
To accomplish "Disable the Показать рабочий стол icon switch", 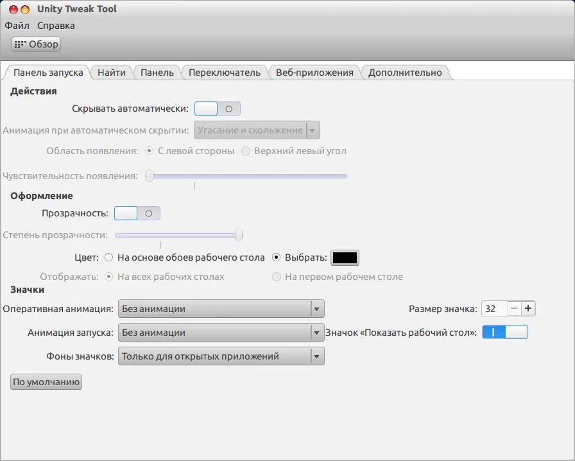I will tap(505, 332).
